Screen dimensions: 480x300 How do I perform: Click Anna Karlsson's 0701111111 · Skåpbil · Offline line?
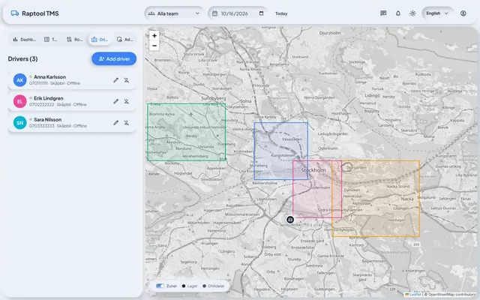click(55, 83)
